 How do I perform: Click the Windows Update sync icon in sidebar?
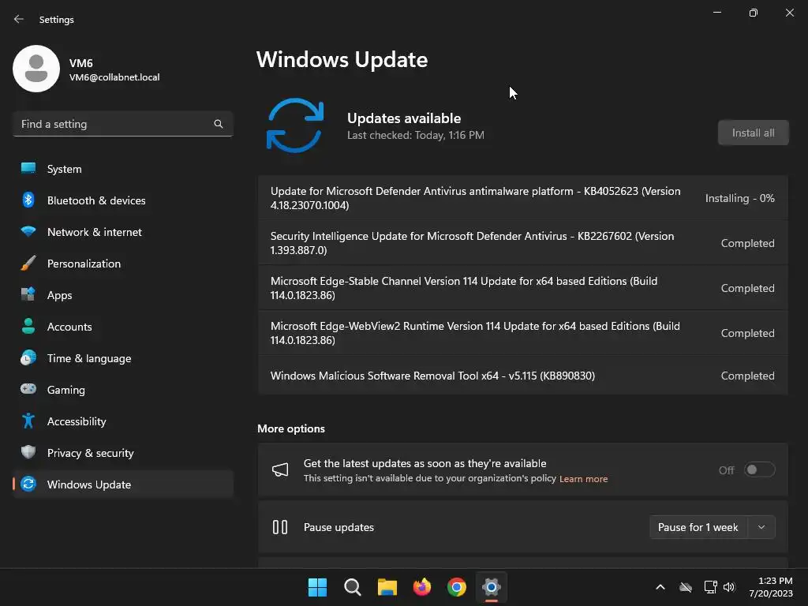pos(28,484)
